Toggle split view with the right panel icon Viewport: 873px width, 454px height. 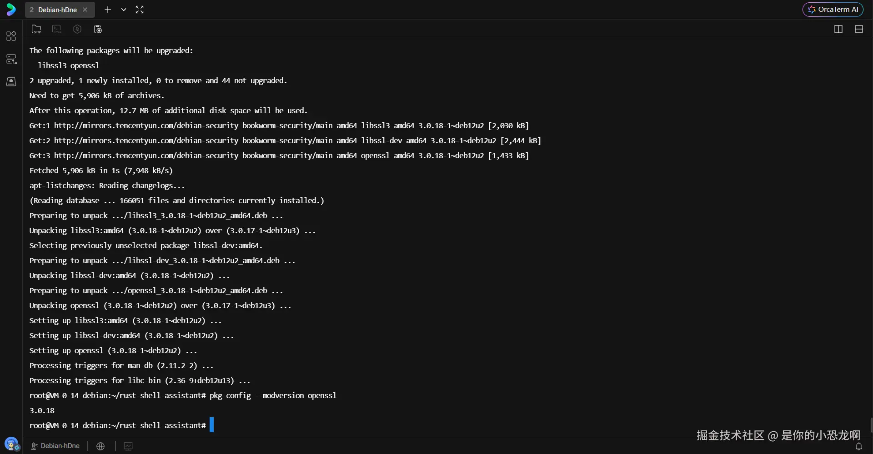tap(838, 29)
